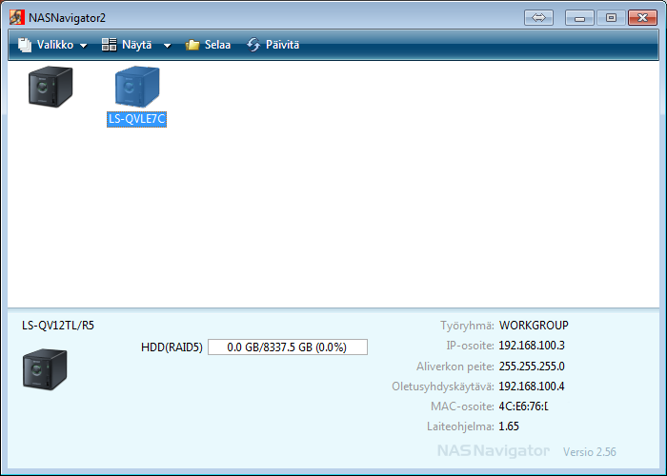Click the MAC address value 4C:E6:76

(x=524, y=407)
